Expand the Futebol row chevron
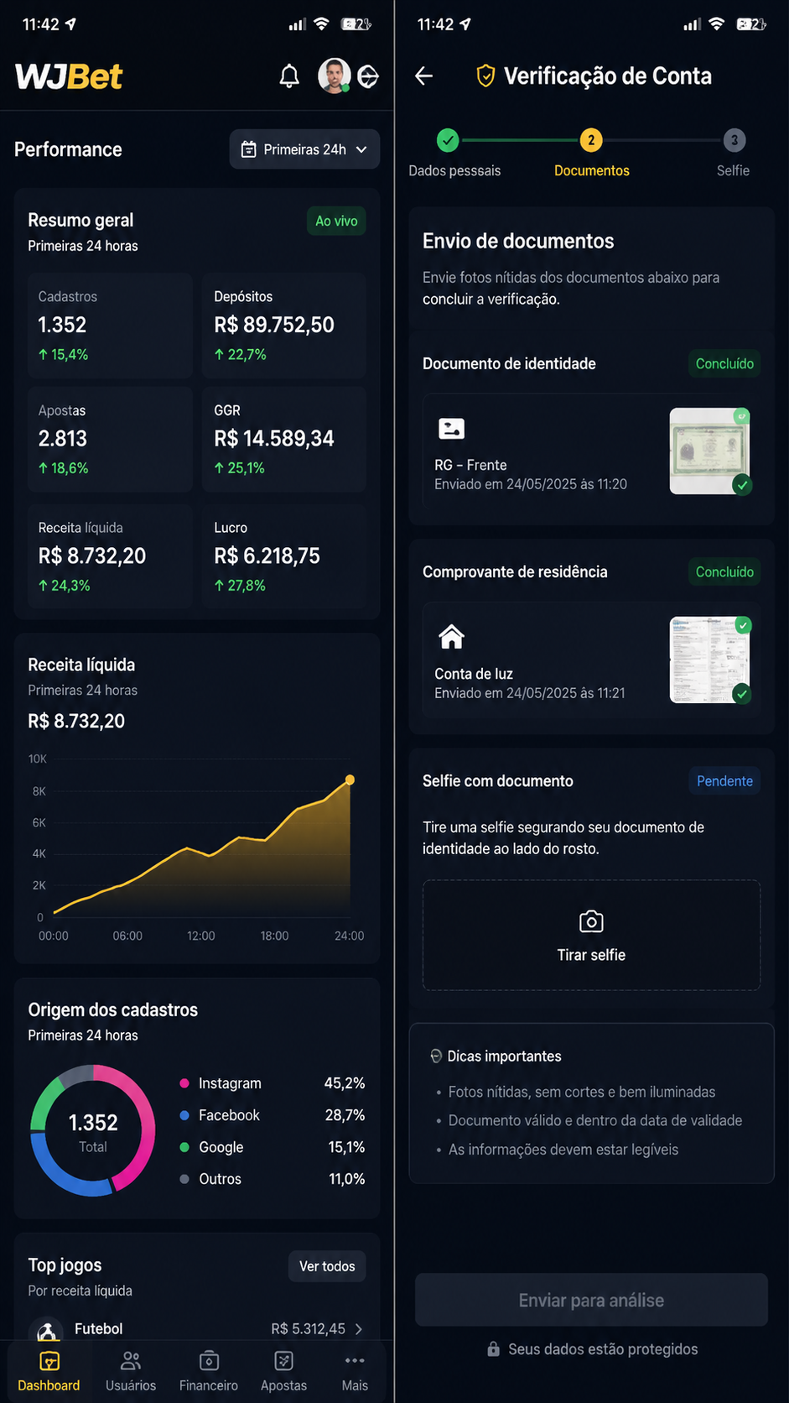 click(359, 1328)
